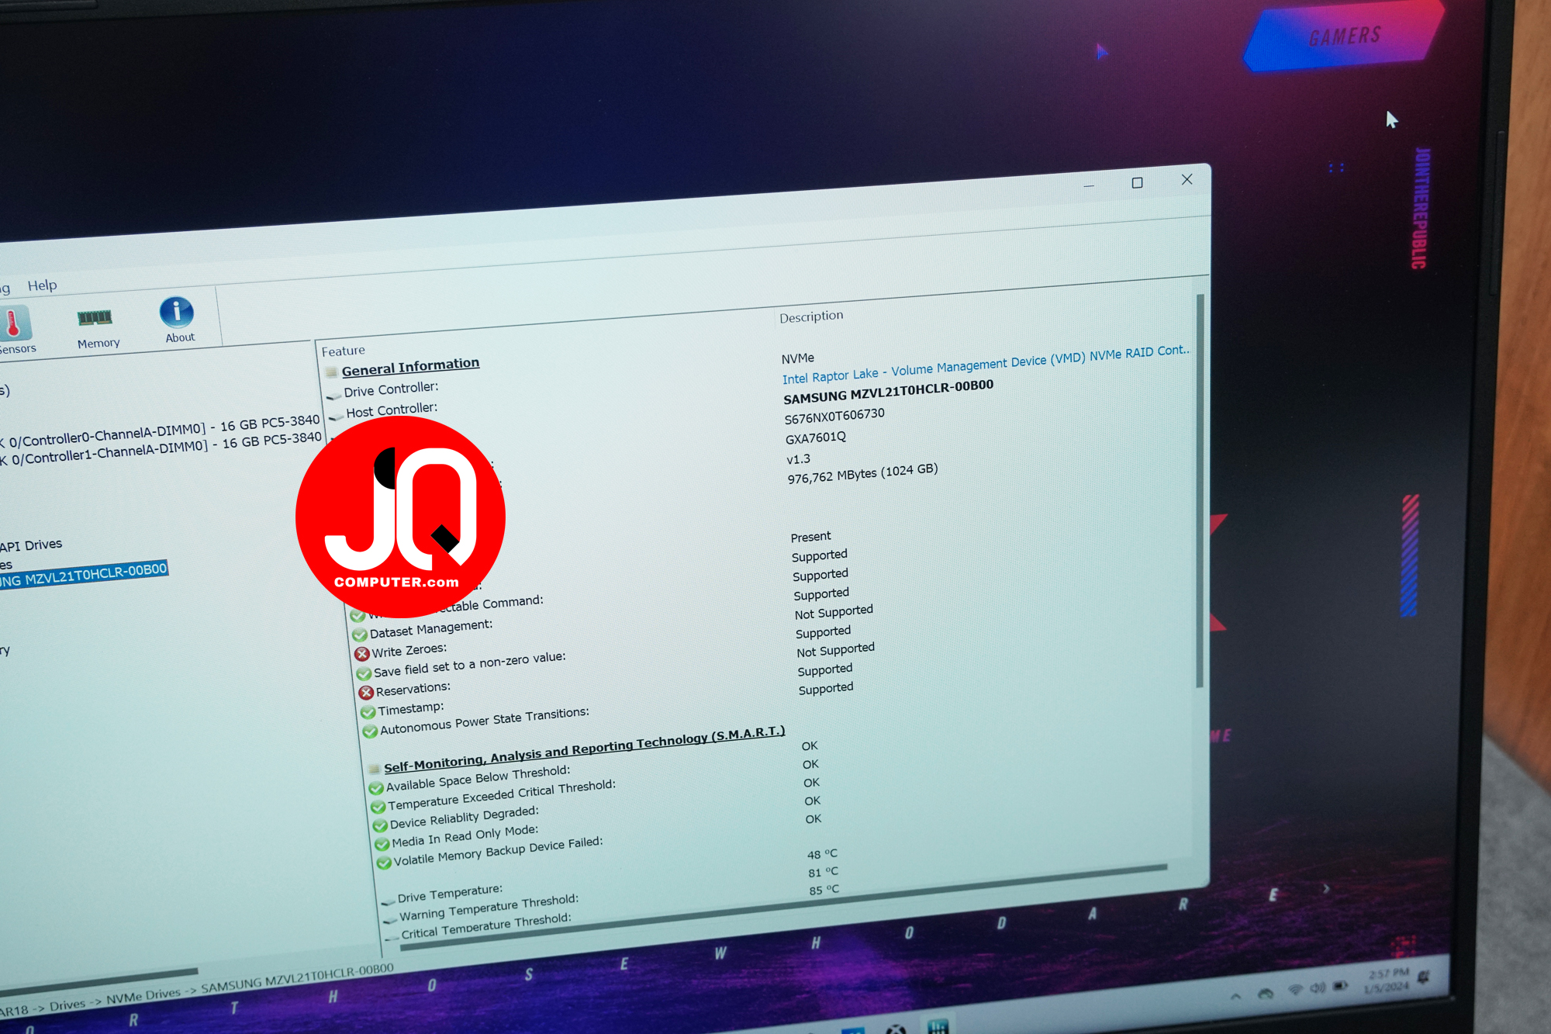The image size is (1551, 1034).
Task: Click the Reservations feature label
Action: [x=413, y=690]
